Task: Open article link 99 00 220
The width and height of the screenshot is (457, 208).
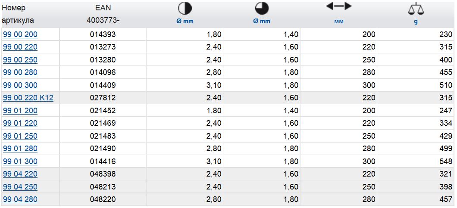Action: click(x=20, y=47)
